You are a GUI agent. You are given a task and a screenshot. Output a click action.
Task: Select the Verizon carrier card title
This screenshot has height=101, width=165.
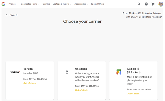28,69
